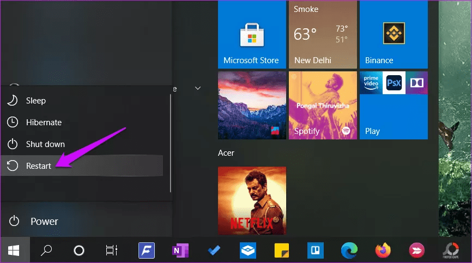Open the New Delhi weather tile
472x263 pixels.
click(323, 34)
